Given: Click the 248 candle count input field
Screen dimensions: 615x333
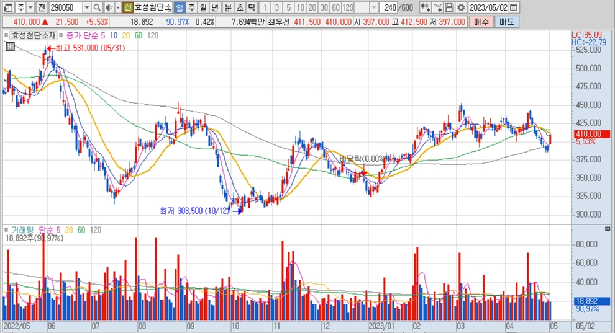Looking at the screenshot, I should (x=391, y=7).
